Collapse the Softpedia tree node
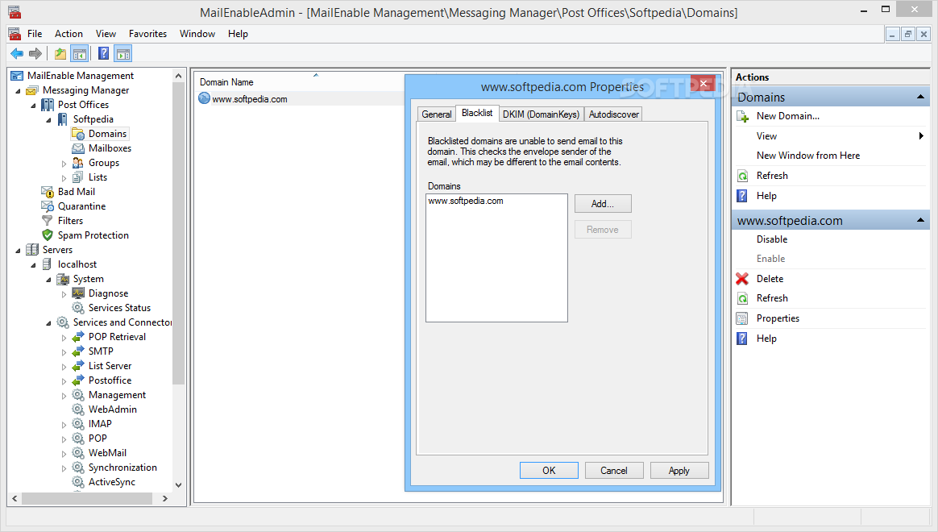Image resolution: width=938 pixels, height=532 pixels. pos(48,119)
